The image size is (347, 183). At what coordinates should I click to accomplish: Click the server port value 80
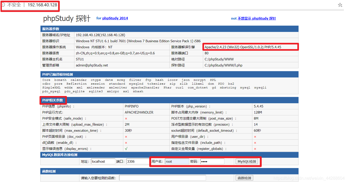tap(207, 53)
